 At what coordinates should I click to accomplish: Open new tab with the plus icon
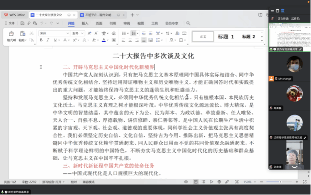pos(132,15)
